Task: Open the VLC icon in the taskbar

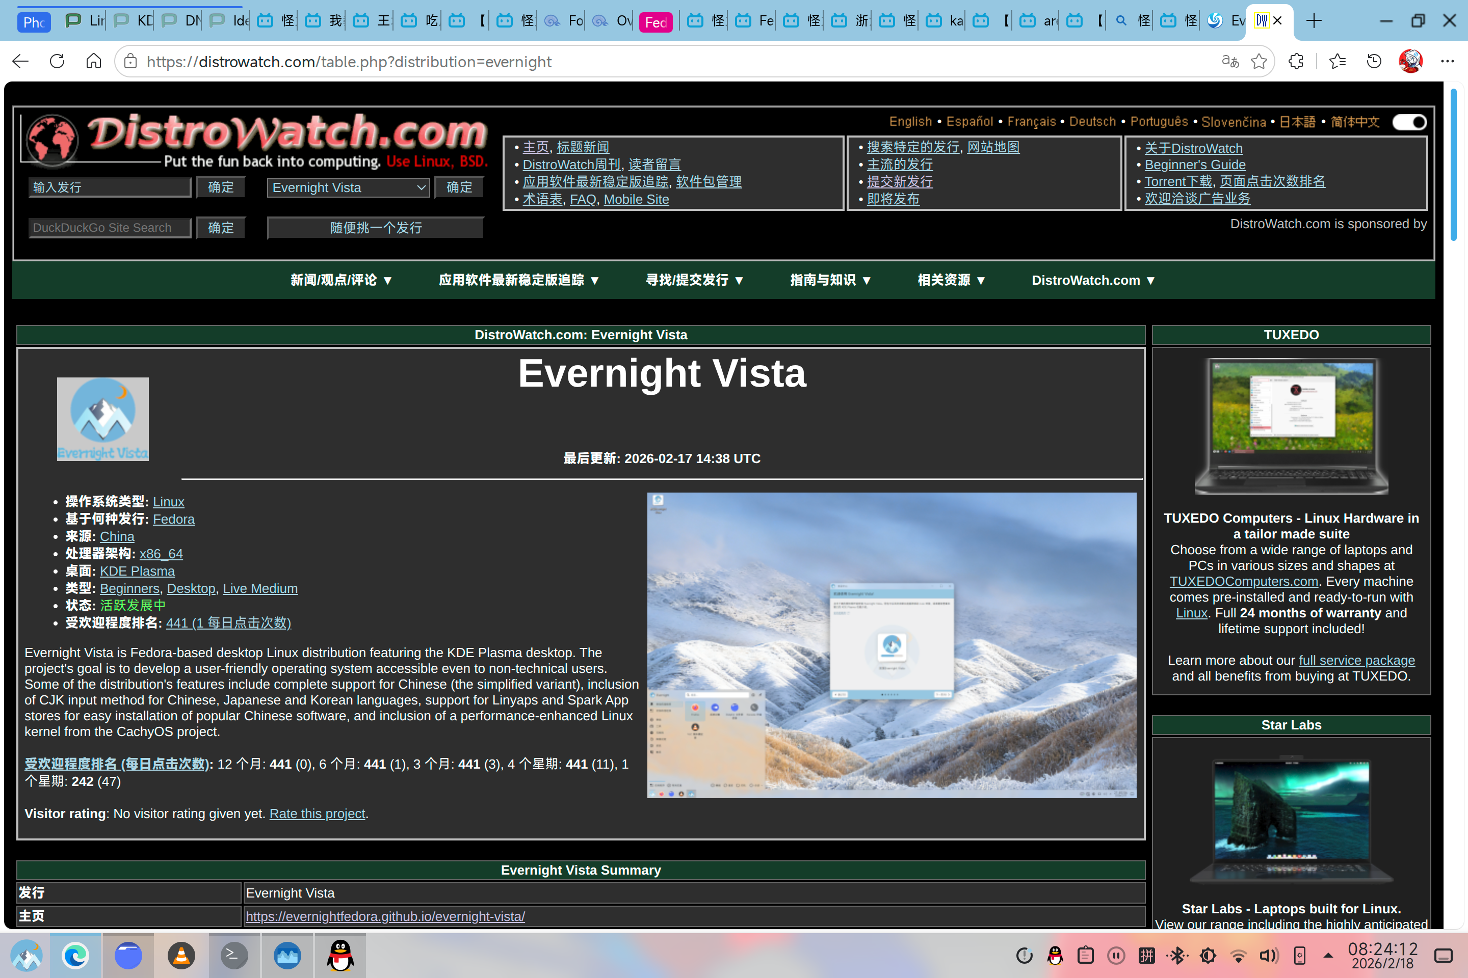Action: point(181,955)
